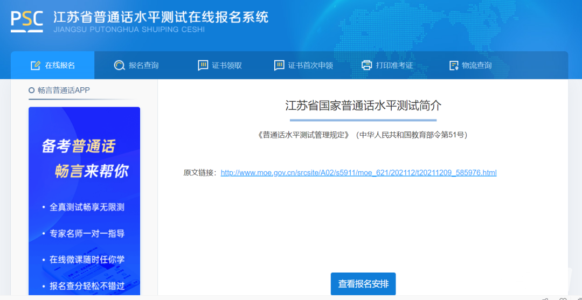Viewport: 582px width, 300px height.
Task: Open the moe.gov.cn original text link
Action: [x=358, y=173]
